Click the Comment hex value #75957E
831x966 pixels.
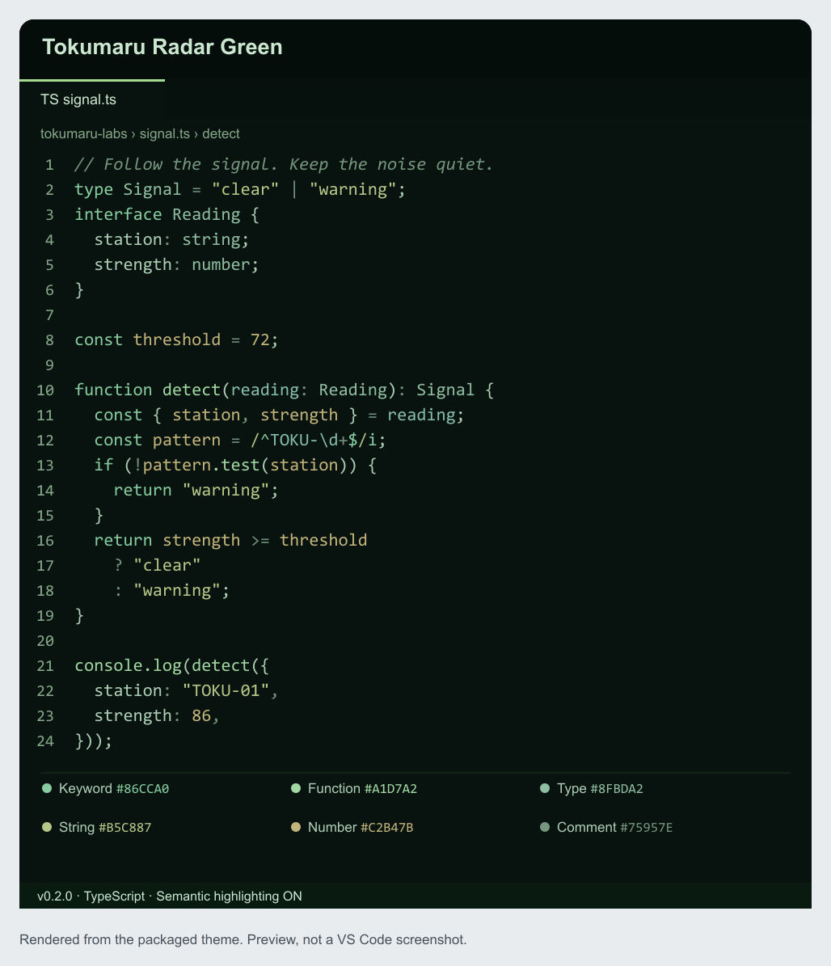click(x=646, y=828)
